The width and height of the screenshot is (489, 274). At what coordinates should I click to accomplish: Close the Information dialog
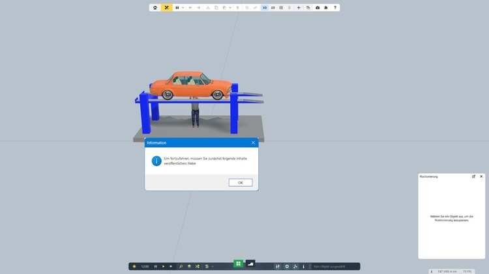253,143
